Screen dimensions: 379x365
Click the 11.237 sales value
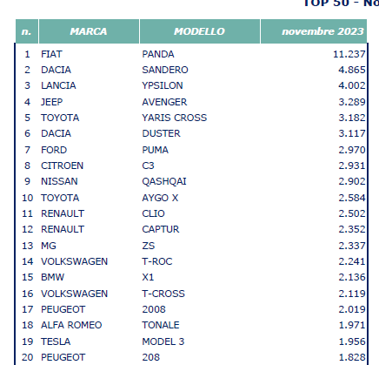coord(349,54)
